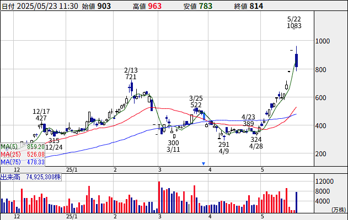The height and width of the screenshot is (220, 348).
Task: Click the date 2025/05/23 11:30 header
Action: pos(47,6)
